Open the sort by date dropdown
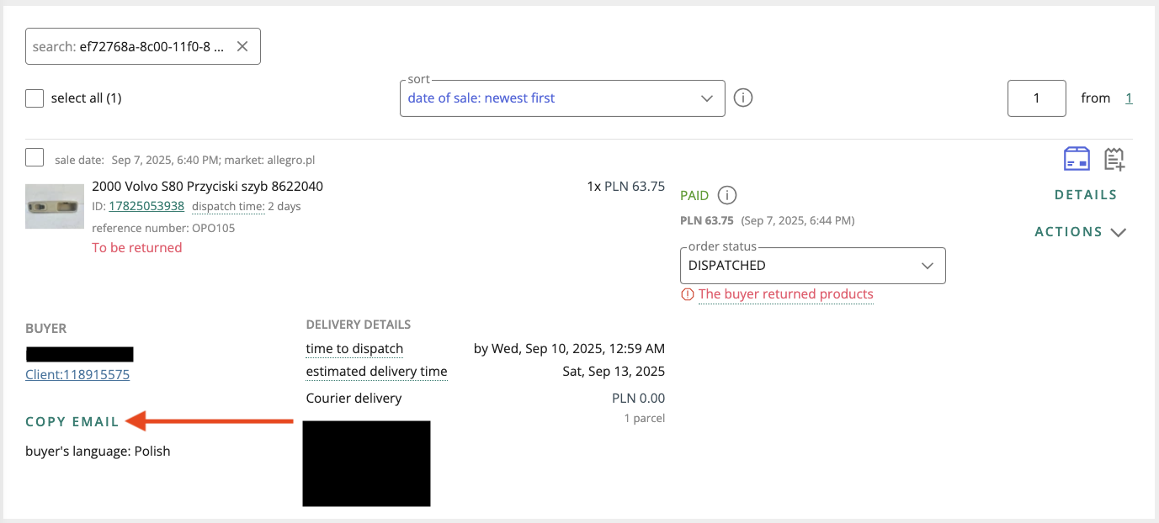Image resolution: width=1159 pixels, height=523 pixels. [x=561, y=98]
